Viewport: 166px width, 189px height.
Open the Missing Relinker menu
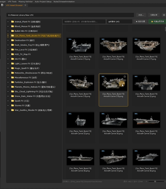click(26, 2)
